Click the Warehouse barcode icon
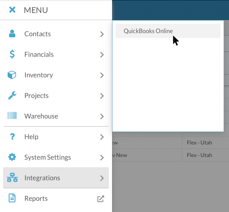Screen dimensions: 229x212 [12, 116]
